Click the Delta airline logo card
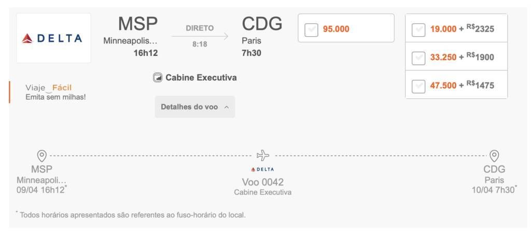531x231 pixels. pos(53,38)
